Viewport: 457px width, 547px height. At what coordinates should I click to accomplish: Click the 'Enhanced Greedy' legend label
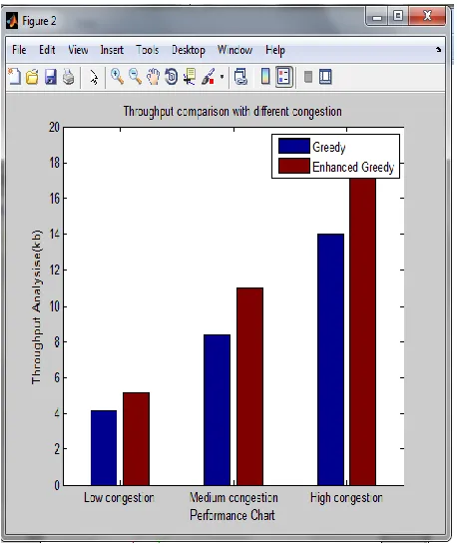[x=353, y=167]
